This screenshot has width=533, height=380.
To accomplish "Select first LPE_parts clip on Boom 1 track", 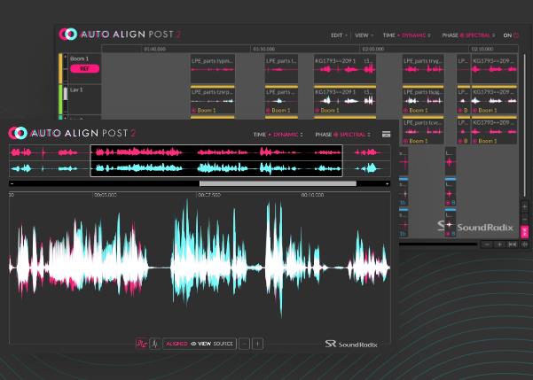I will click(213, 69).
